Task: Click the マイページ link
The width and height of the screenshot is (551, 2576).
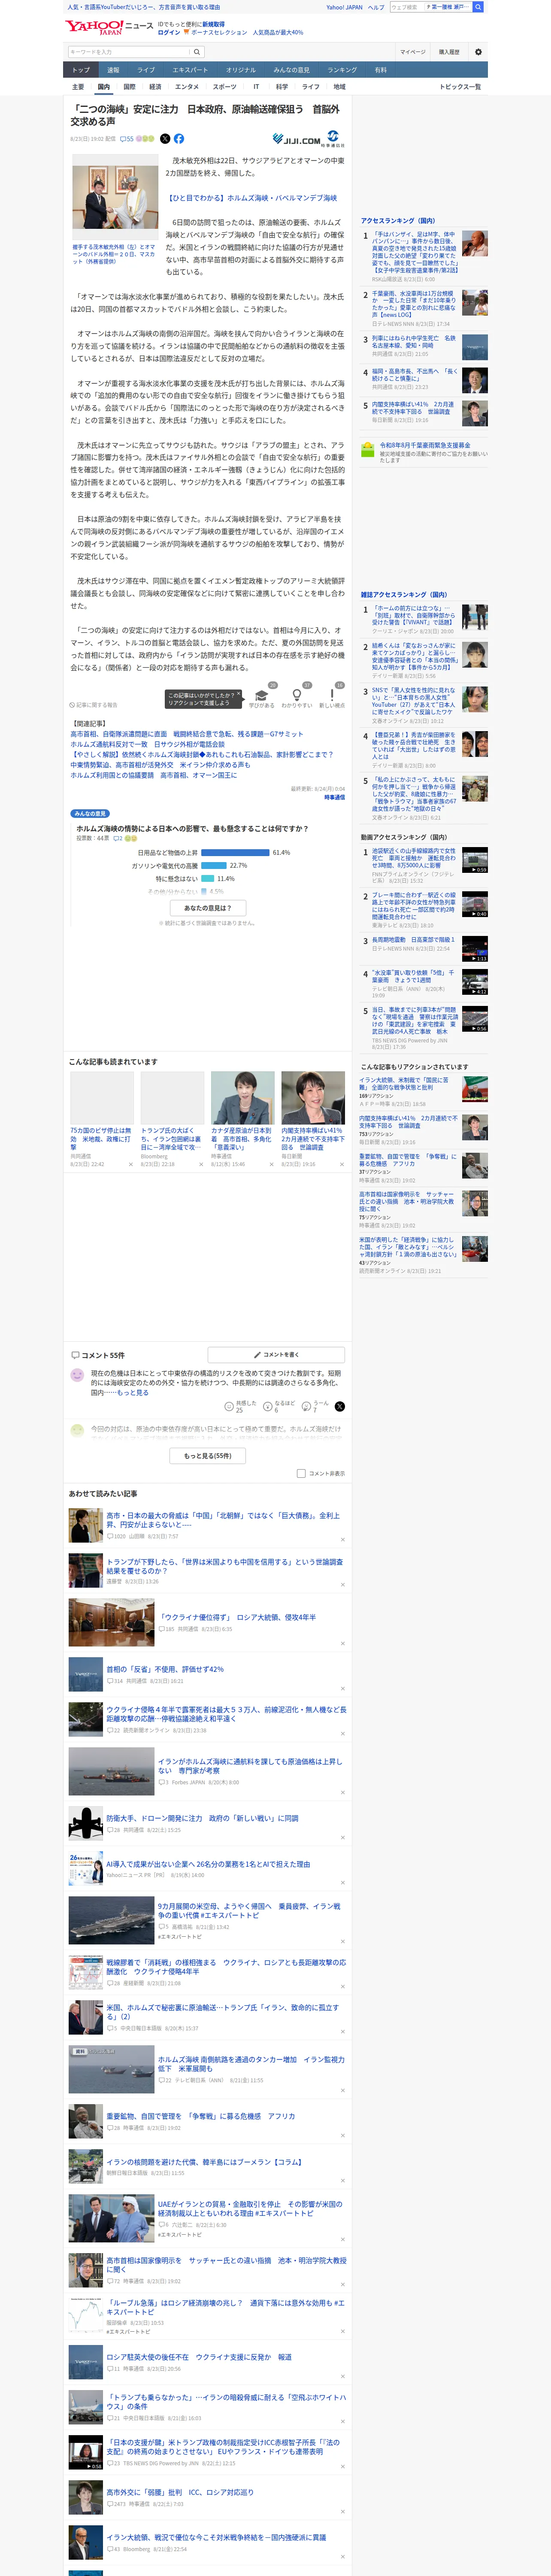Action: point(412,52)
